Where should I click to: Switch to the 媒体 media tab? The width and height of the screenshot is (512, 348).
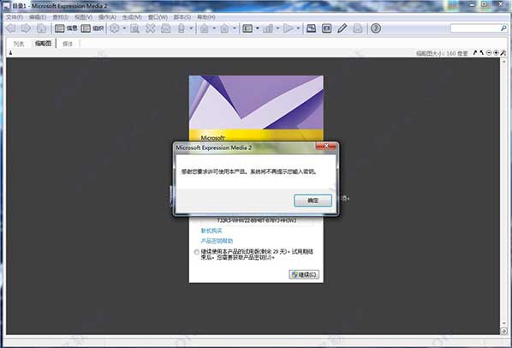(x=68, y=44)
